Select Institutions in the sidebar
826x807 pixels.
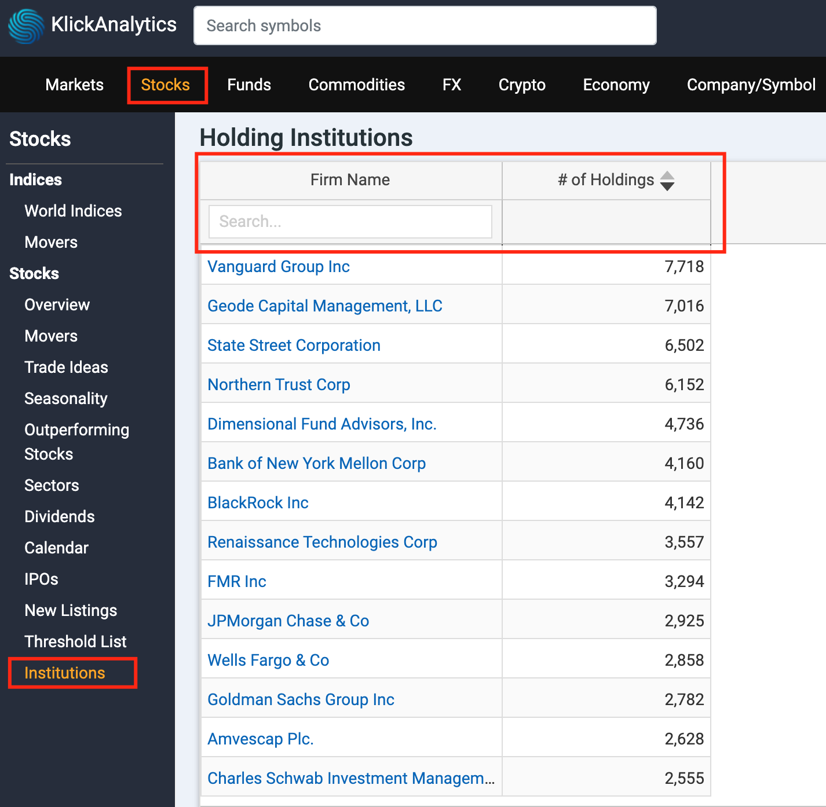pyautogui.click(x=65, y=673)
